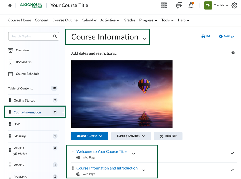
Task: Open Welcome to Your Course Title! link
Action: (x=102, y=151)
